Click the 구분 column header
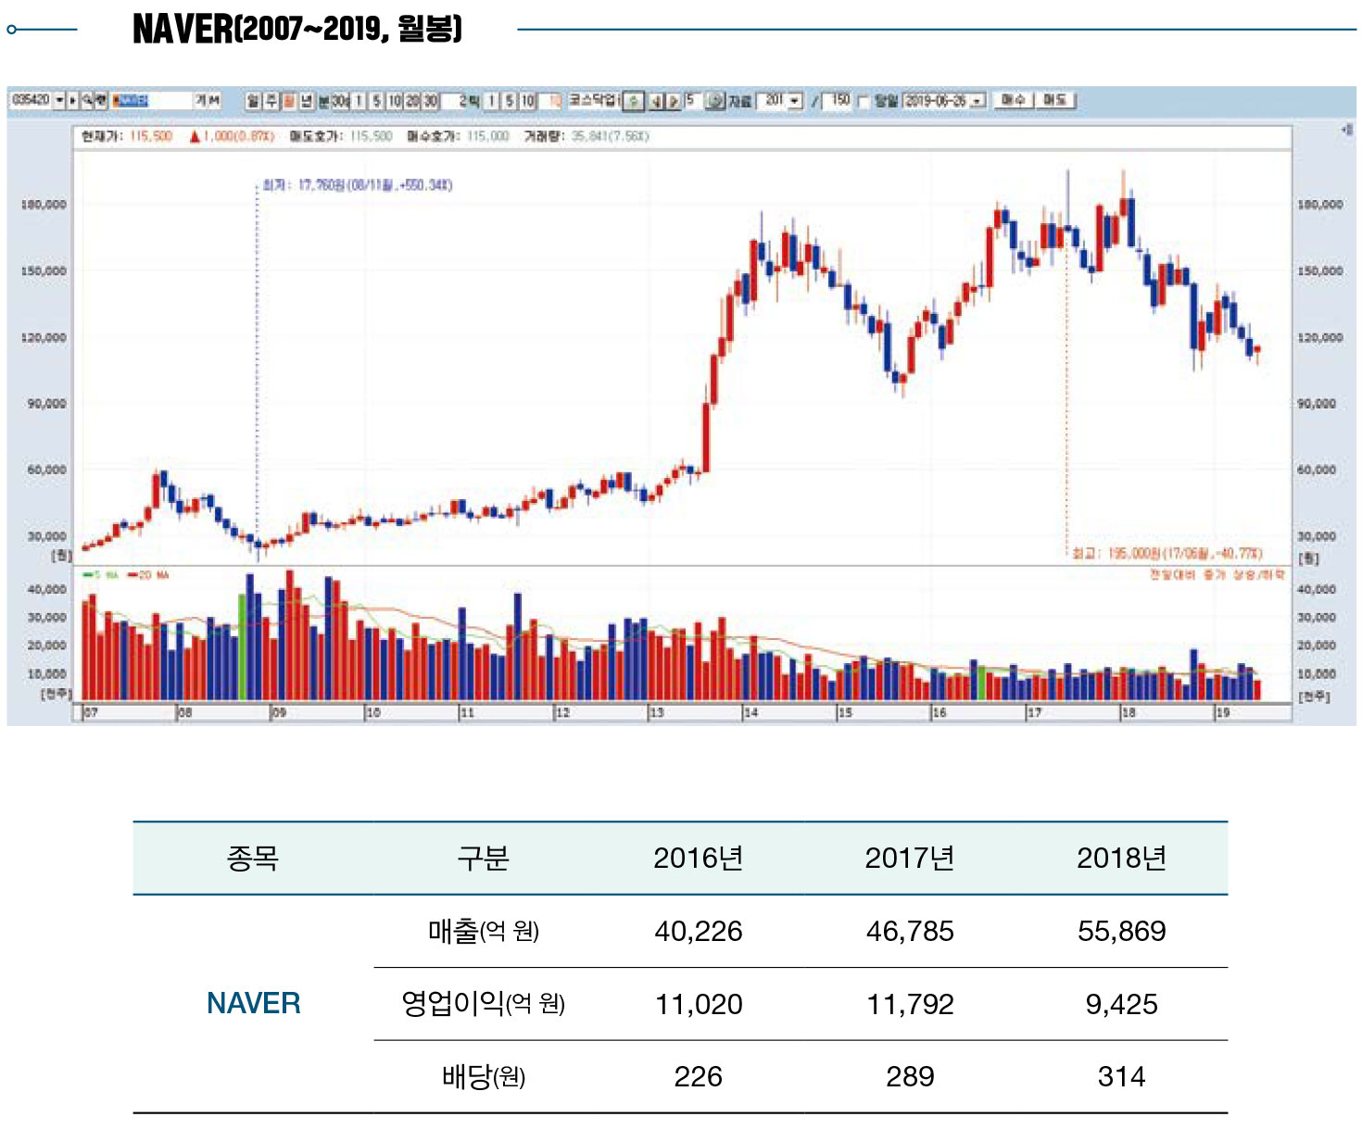 click(x=483, y=858)
